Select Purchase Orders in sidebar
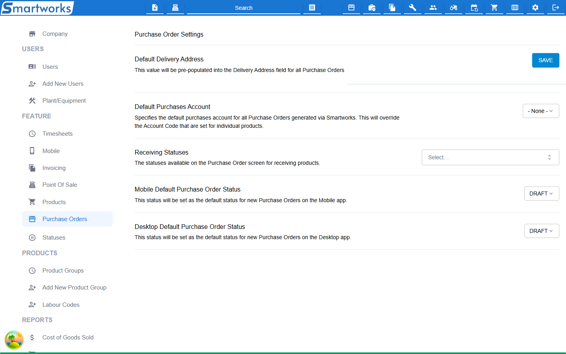This screenshot has width=566, height=354. point(67,219)
